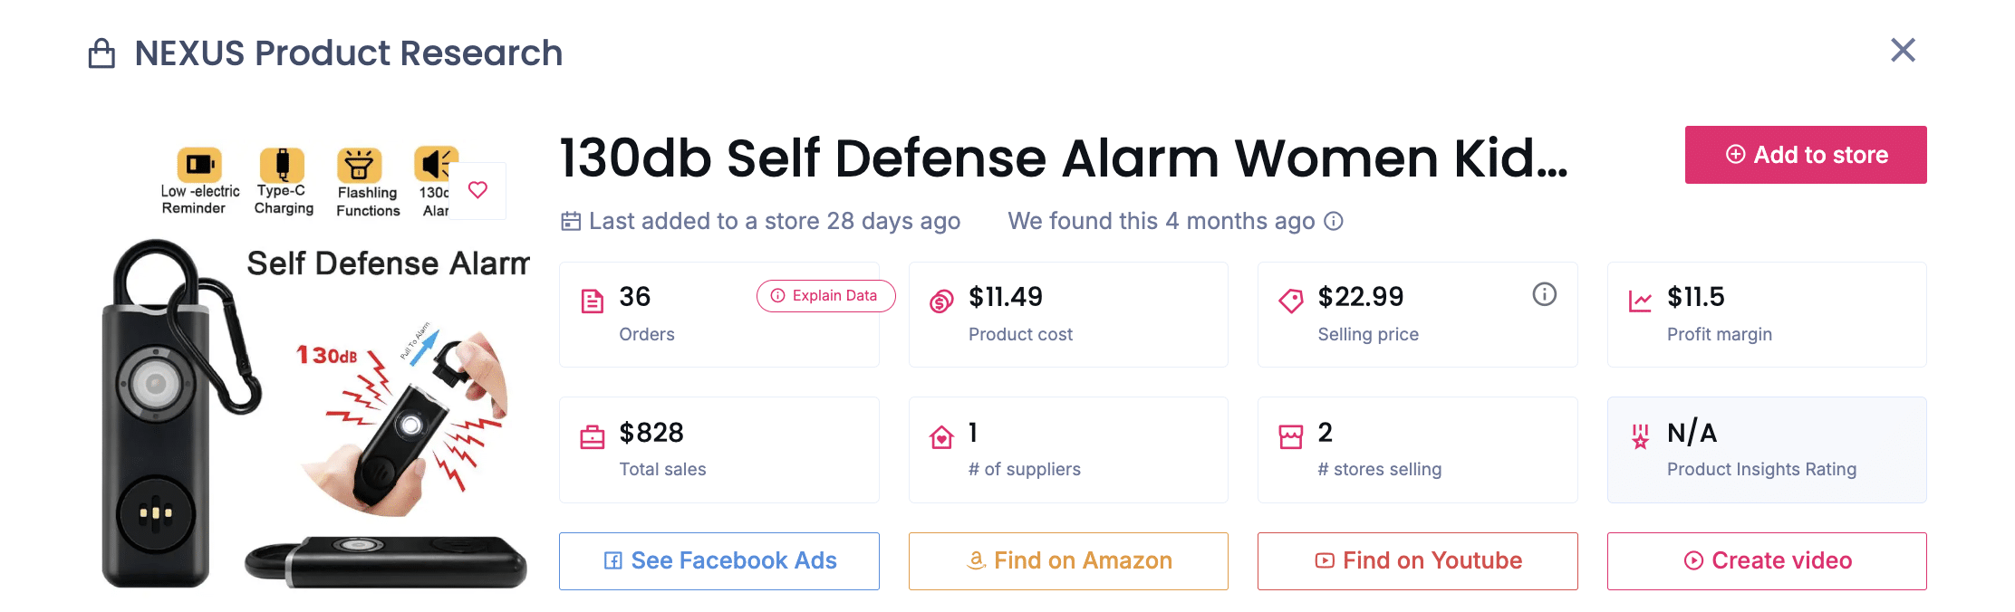Click the Profit margin chart icon
The height and width of the screenshot is (612, 2015).
(1640, 301)
